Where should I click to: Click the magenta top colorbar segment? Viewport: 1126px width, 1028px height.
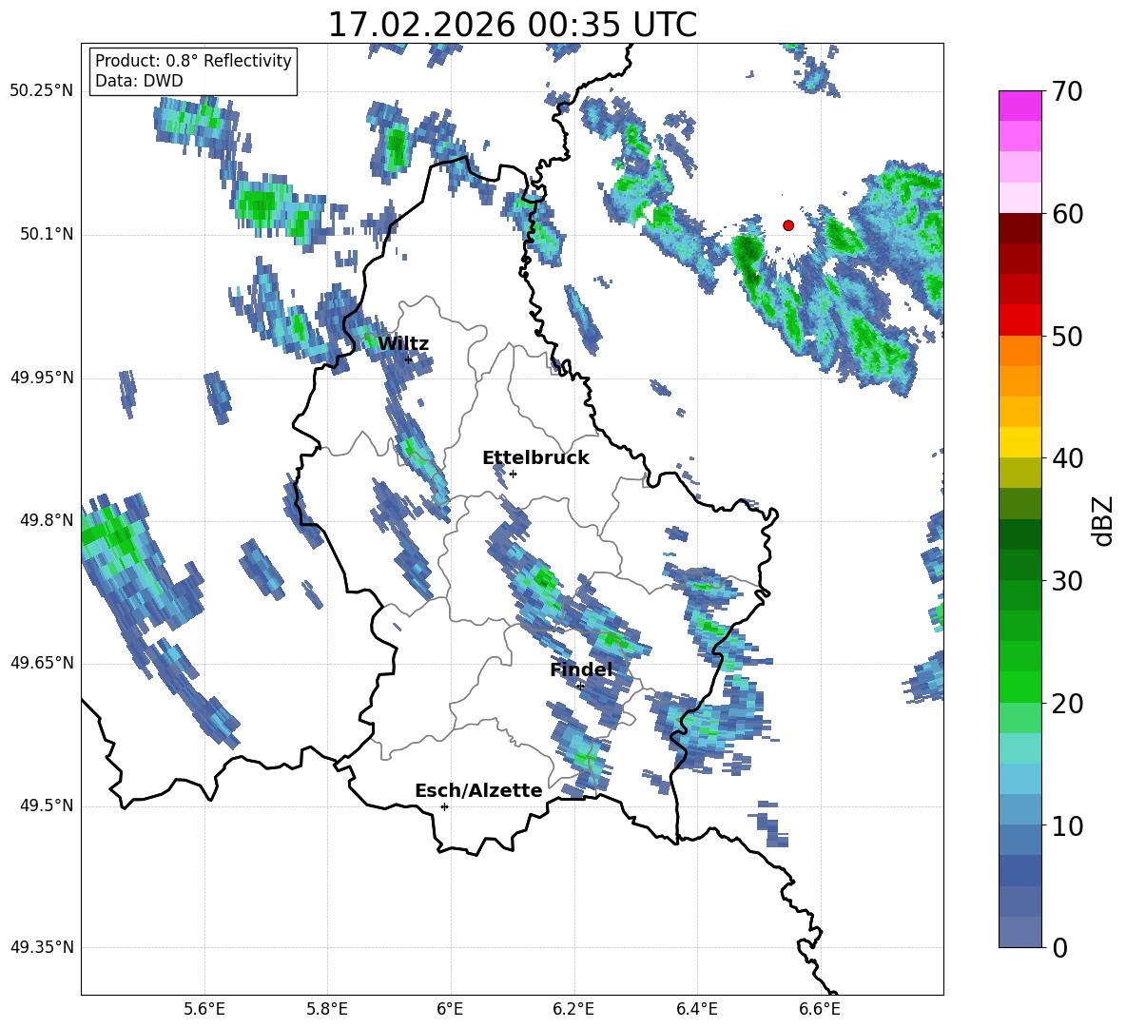[x=1019, y=106]
